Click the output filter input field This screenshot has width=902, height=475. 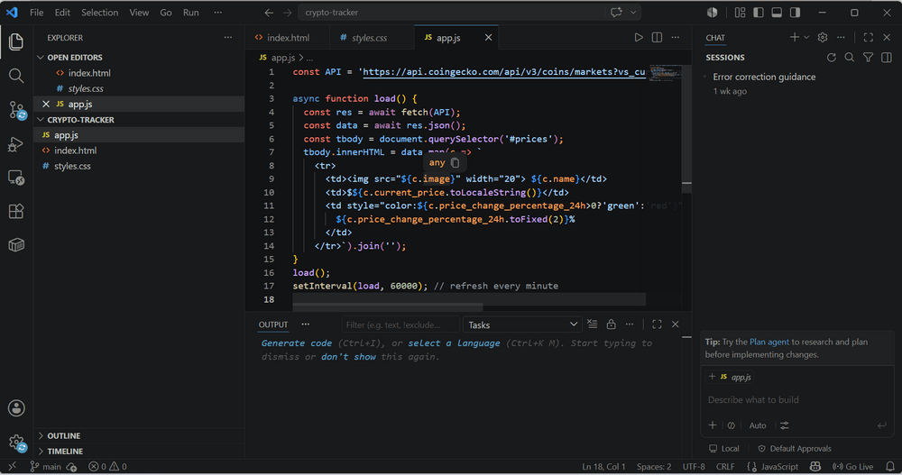click(x=400, y=324)
